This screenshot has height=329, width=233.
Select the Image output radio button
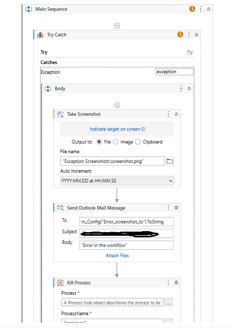115,142
